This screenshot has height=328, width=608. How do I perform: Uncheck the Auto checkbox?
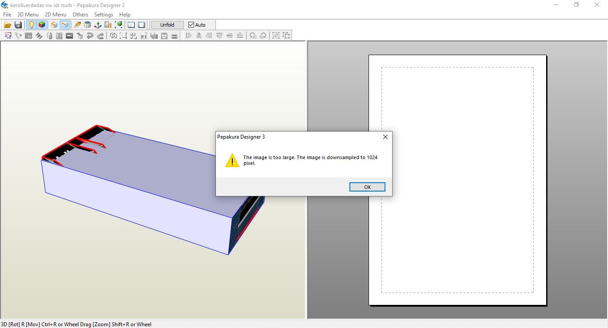coord(191,25)
